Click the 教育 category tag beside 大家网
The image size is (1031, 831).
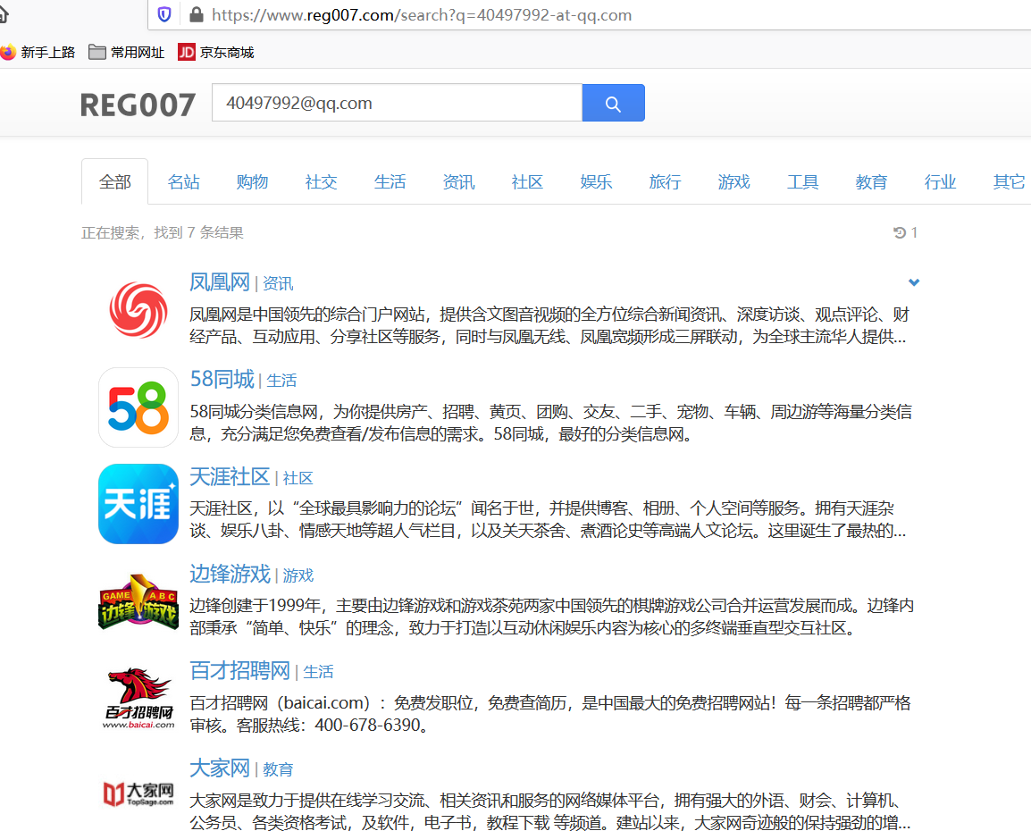(278, 769)
